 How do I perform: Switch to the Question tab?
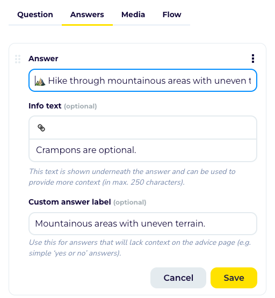[35, 14]
